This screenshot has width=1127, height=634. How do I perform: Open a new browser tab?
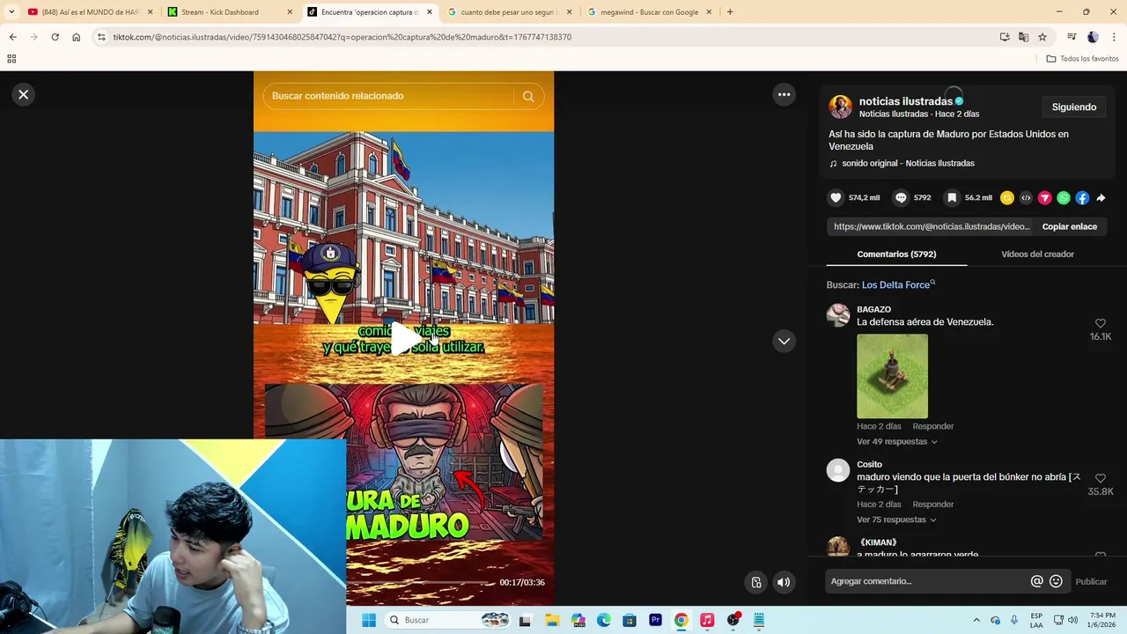point(730,12)
